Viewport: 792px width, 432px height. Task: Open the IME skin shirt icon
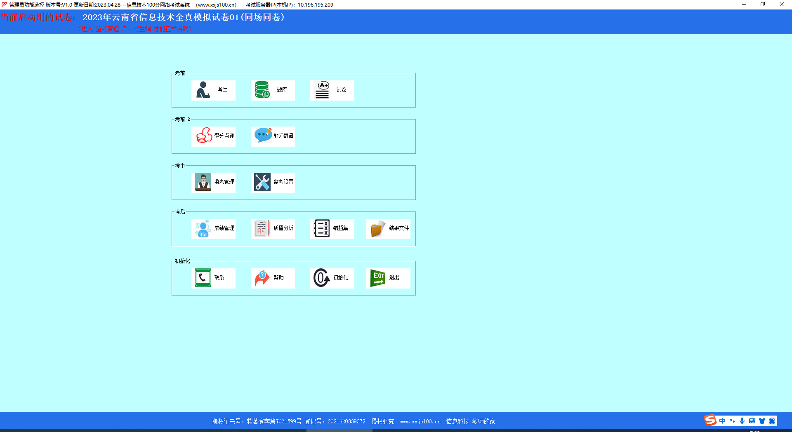tap(762, 421)
